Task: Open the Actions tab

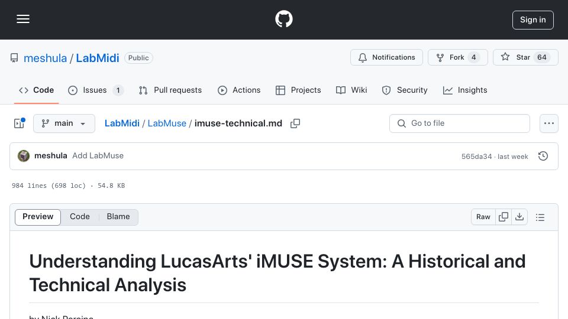Action: click(x=239, y=90)
